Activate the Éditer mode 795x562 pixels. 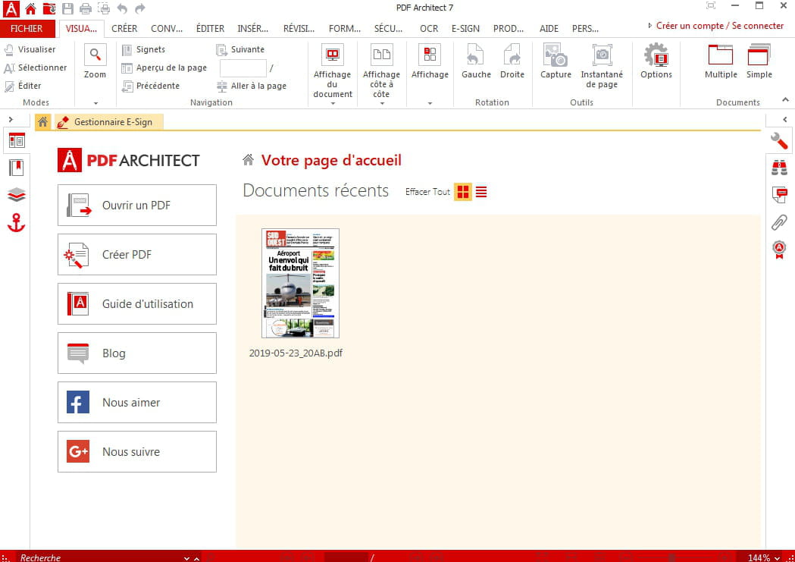pos(23,86)
